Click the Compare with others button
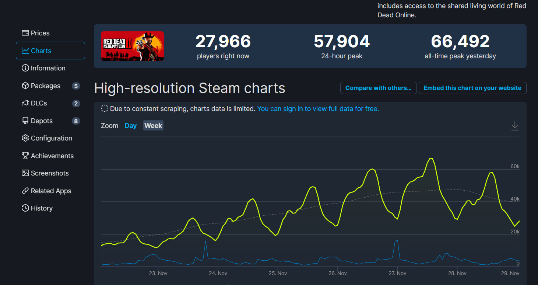Screen dimensions: 538x285 [378, 88]
